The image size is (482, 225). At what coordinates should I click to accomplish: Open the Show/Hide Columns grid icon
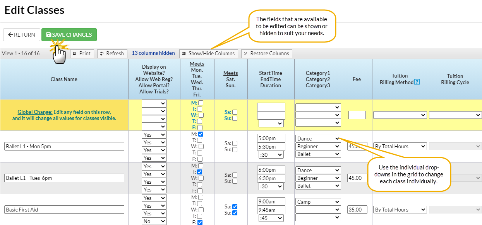coord(183,53)
